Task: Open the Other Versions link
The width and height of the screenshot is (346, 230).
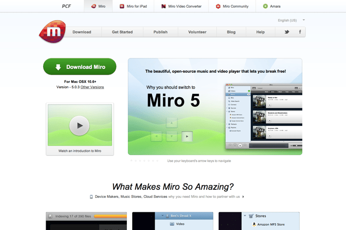Action: point(92,87)
